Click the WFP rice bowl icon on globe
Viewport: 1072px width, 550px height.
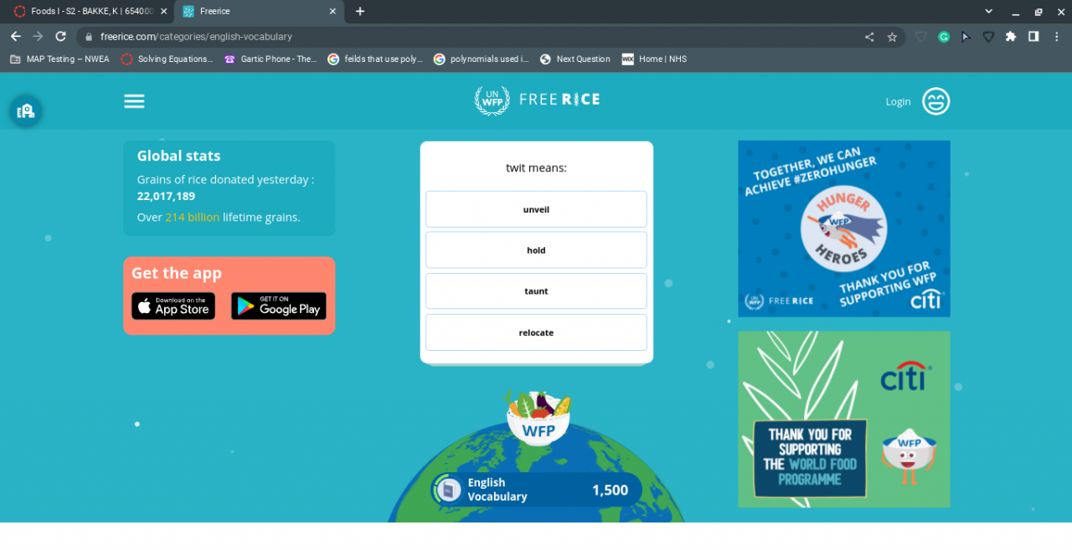pyautogui.click(x=538, y=418)
